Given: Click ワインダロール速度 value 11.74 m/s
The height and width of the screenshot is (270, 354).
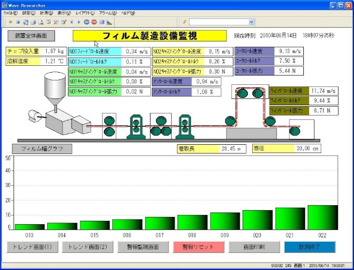Looking at the screenshot, I should (x=323, y=91).
